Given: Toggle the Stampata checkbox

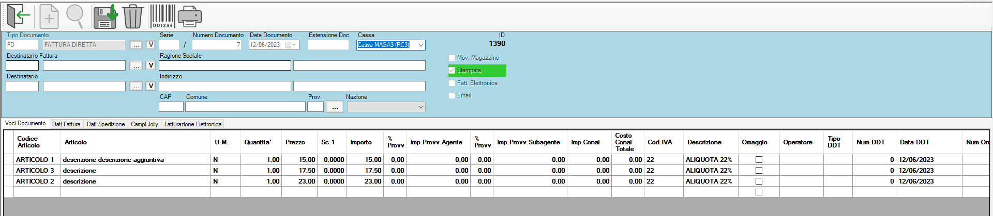Looking at the screenshot, I should [x=452, y=70].
